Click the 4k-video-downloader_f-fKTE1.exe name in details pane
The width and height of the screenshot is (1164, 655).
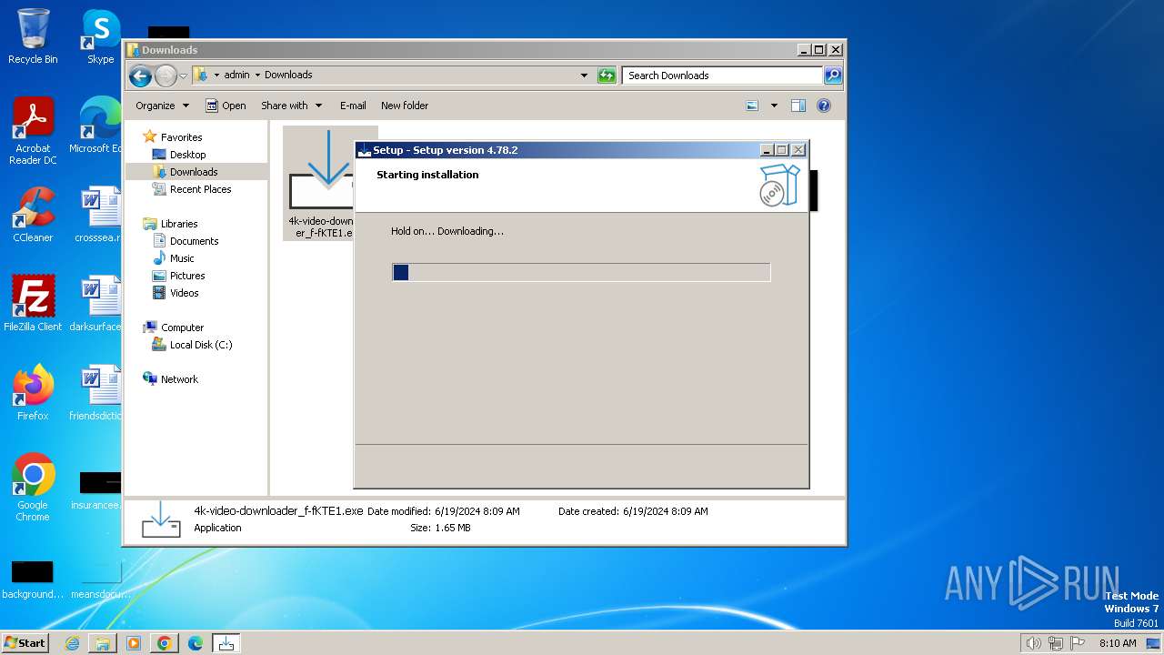[x=278, y=511]
